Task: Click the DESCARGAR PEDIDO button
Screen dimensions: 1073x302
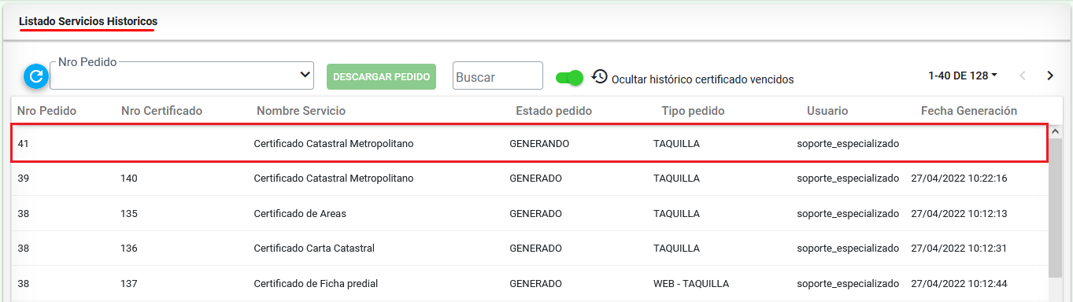Action: [382, 77]
